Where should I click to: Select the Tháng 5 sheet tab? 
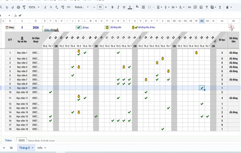pyautogui.click(x=24, y=148)
